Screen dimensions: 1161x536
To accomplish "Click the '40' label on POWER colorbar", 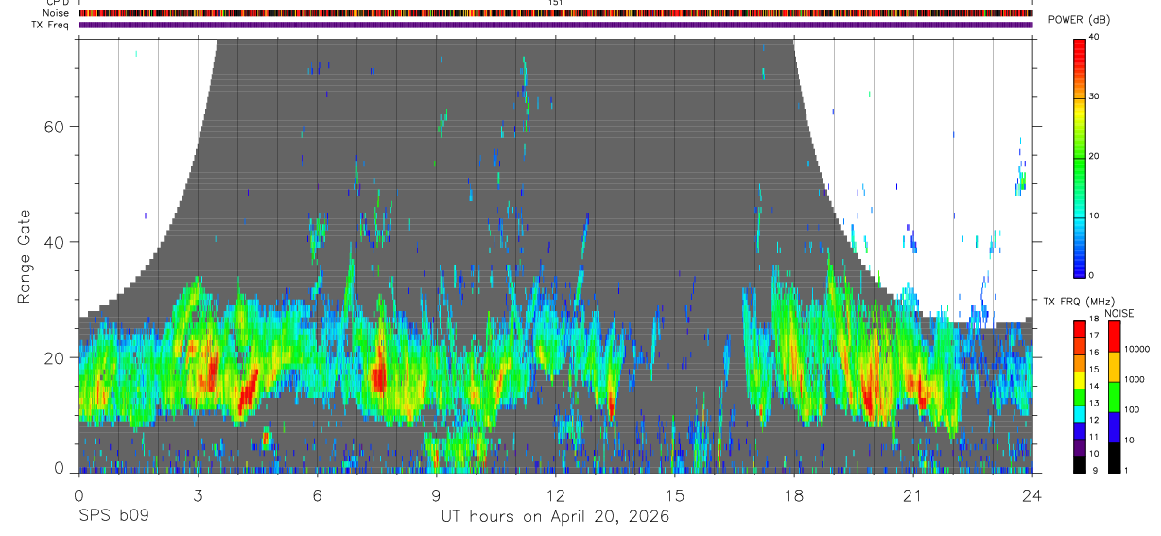I will coord(1095,38).
